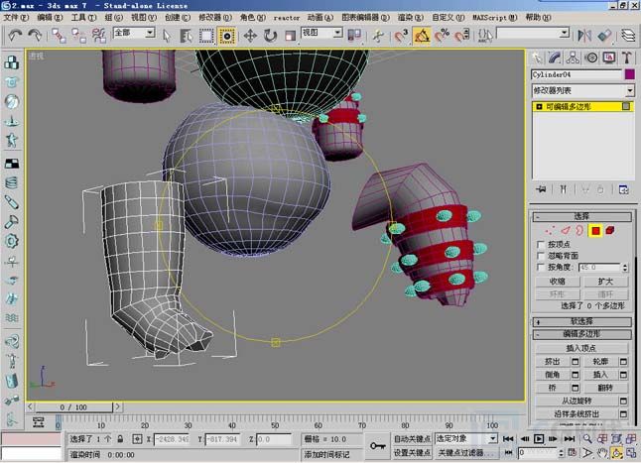Image resolution: width=641 pixels, height=463 pixels.
Task: Toggle the Window/Crossing selection button
Action: 226,36
